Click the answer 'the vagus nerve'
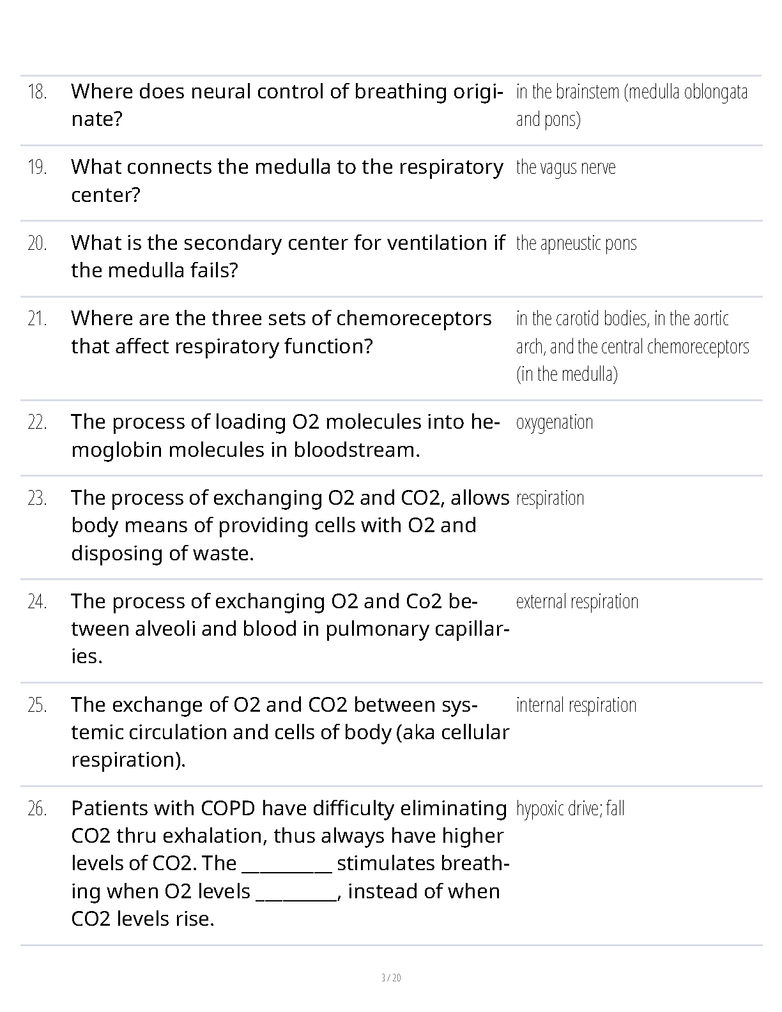 point(565,167)
